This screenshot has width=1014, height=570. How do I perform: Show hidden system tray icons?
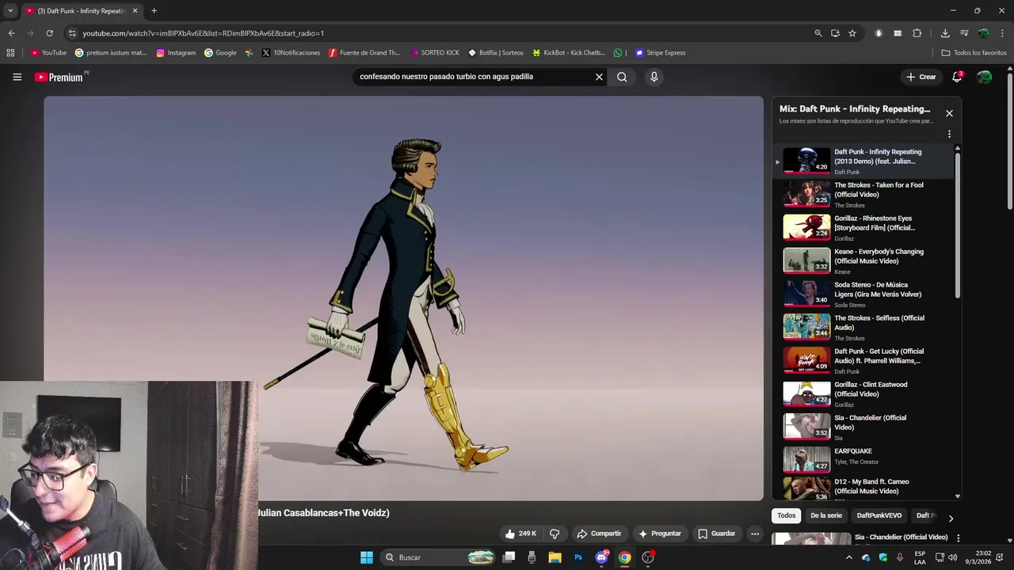[x=849, y=557]
